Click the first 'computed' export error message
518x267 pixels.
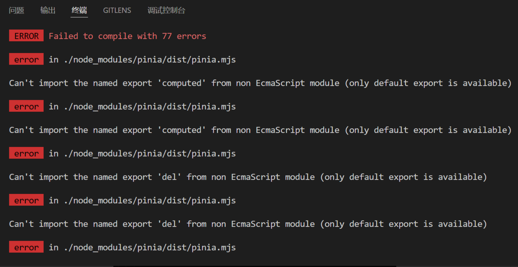click(260, 83)
